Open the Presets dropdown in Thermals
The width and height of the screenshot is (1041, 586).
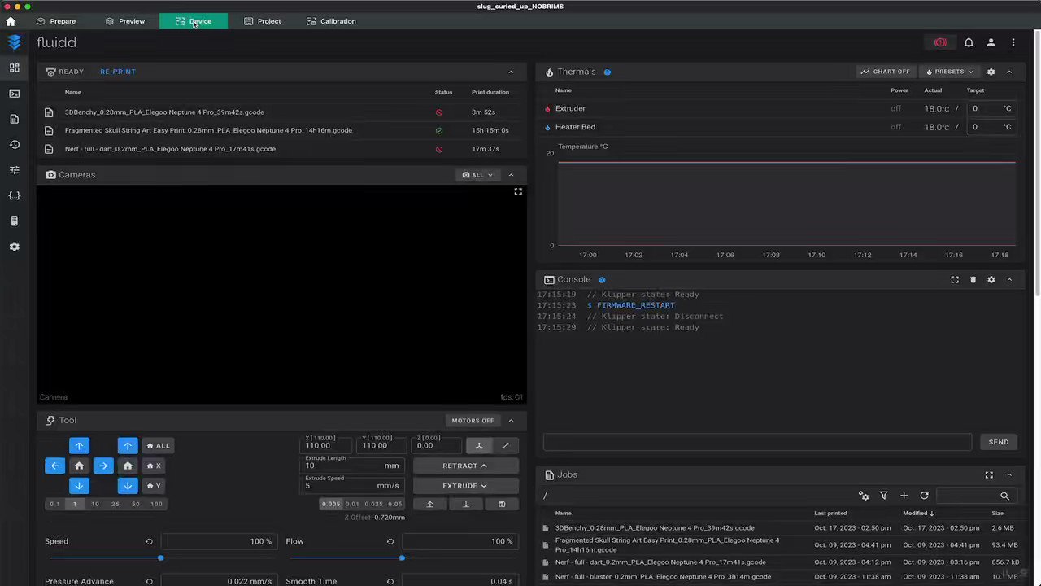950,72
